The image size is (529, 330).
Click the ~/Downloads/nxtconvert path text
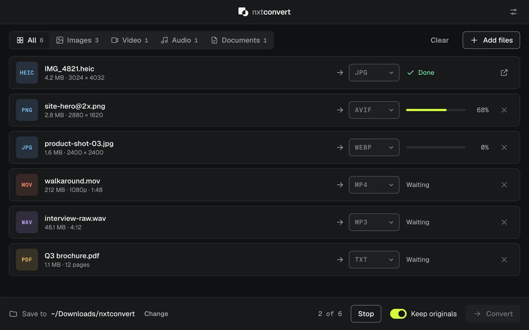click(93, 314)
